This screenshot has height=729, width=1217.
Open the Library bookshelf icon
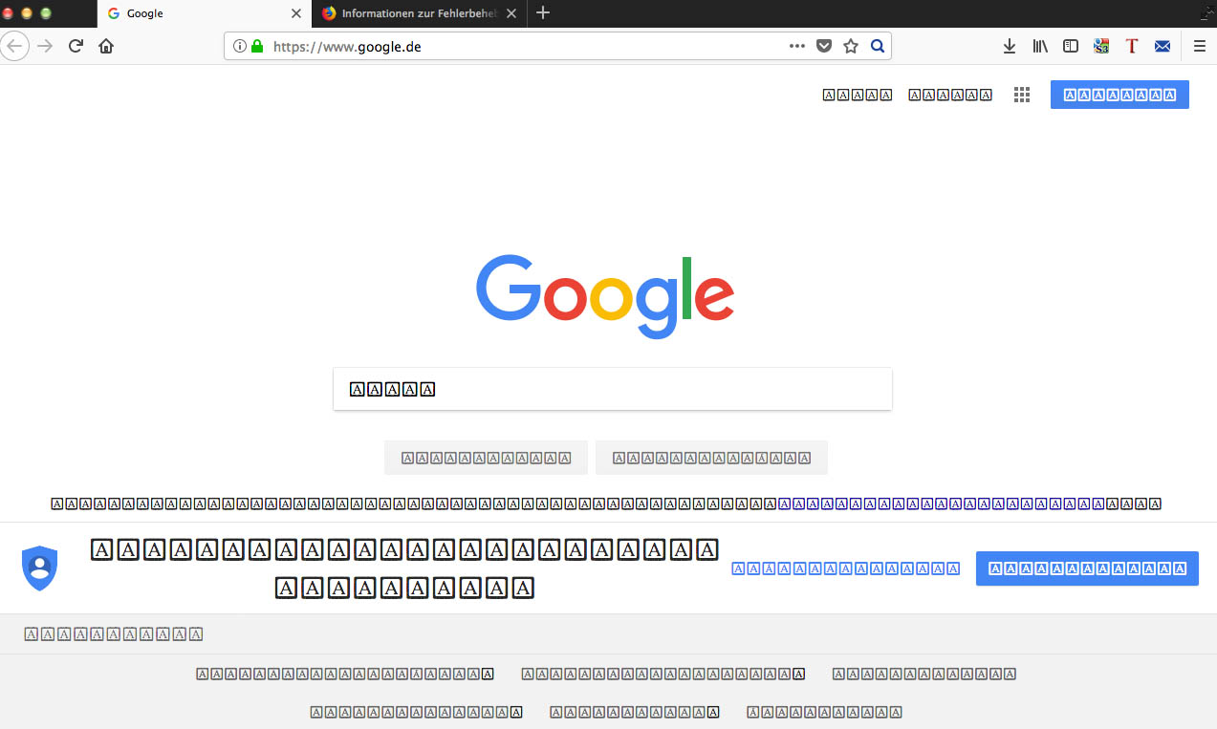(1040, 46)
